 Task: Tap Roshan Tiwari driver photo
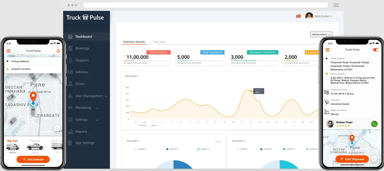tap(330, 124)
